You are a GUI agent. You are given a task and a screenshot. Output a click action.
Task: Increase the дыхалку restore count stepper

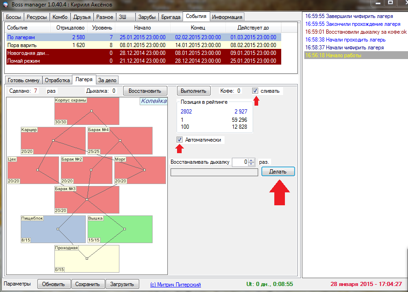click(x=251, y=160)
